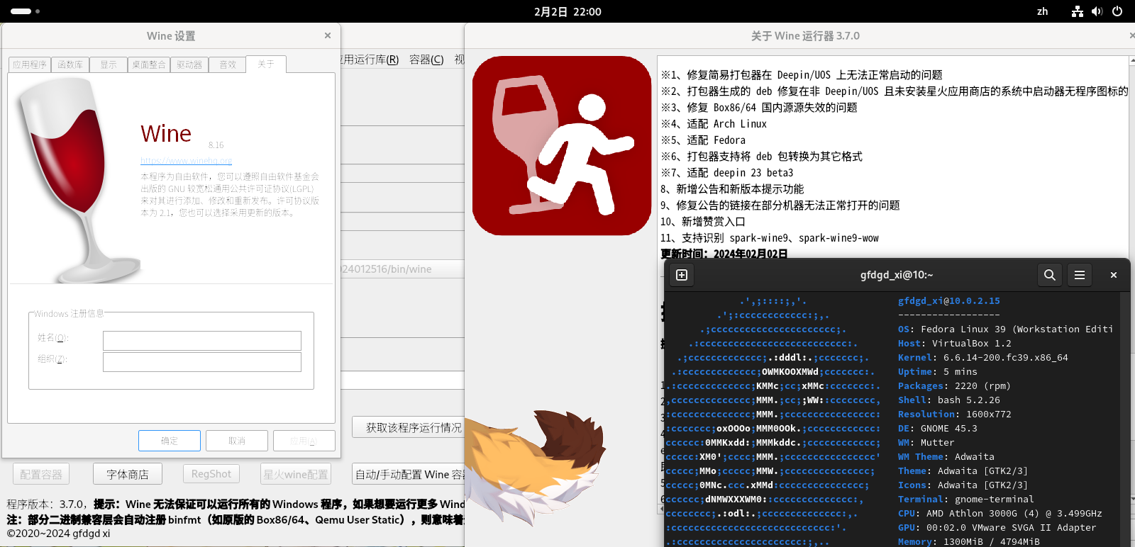1135x547 pixels.
Task: Open the power menu icon in top bar
Action: (x=1117, y=11)
